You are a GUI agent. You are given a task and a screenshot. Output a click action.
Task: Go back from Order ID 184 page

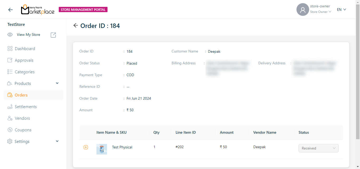76,26
